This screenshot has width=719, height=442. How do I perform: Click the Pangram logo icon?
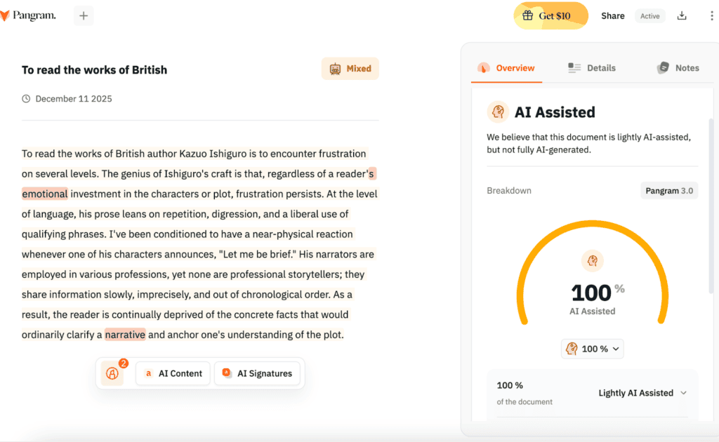4,15
